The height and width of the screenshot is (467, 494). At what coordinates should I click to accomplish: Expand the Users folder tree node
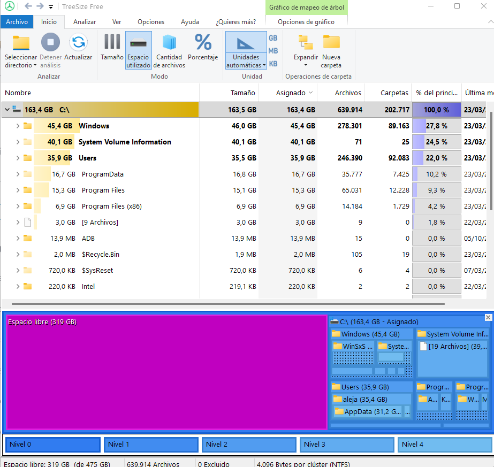[17, 158]
